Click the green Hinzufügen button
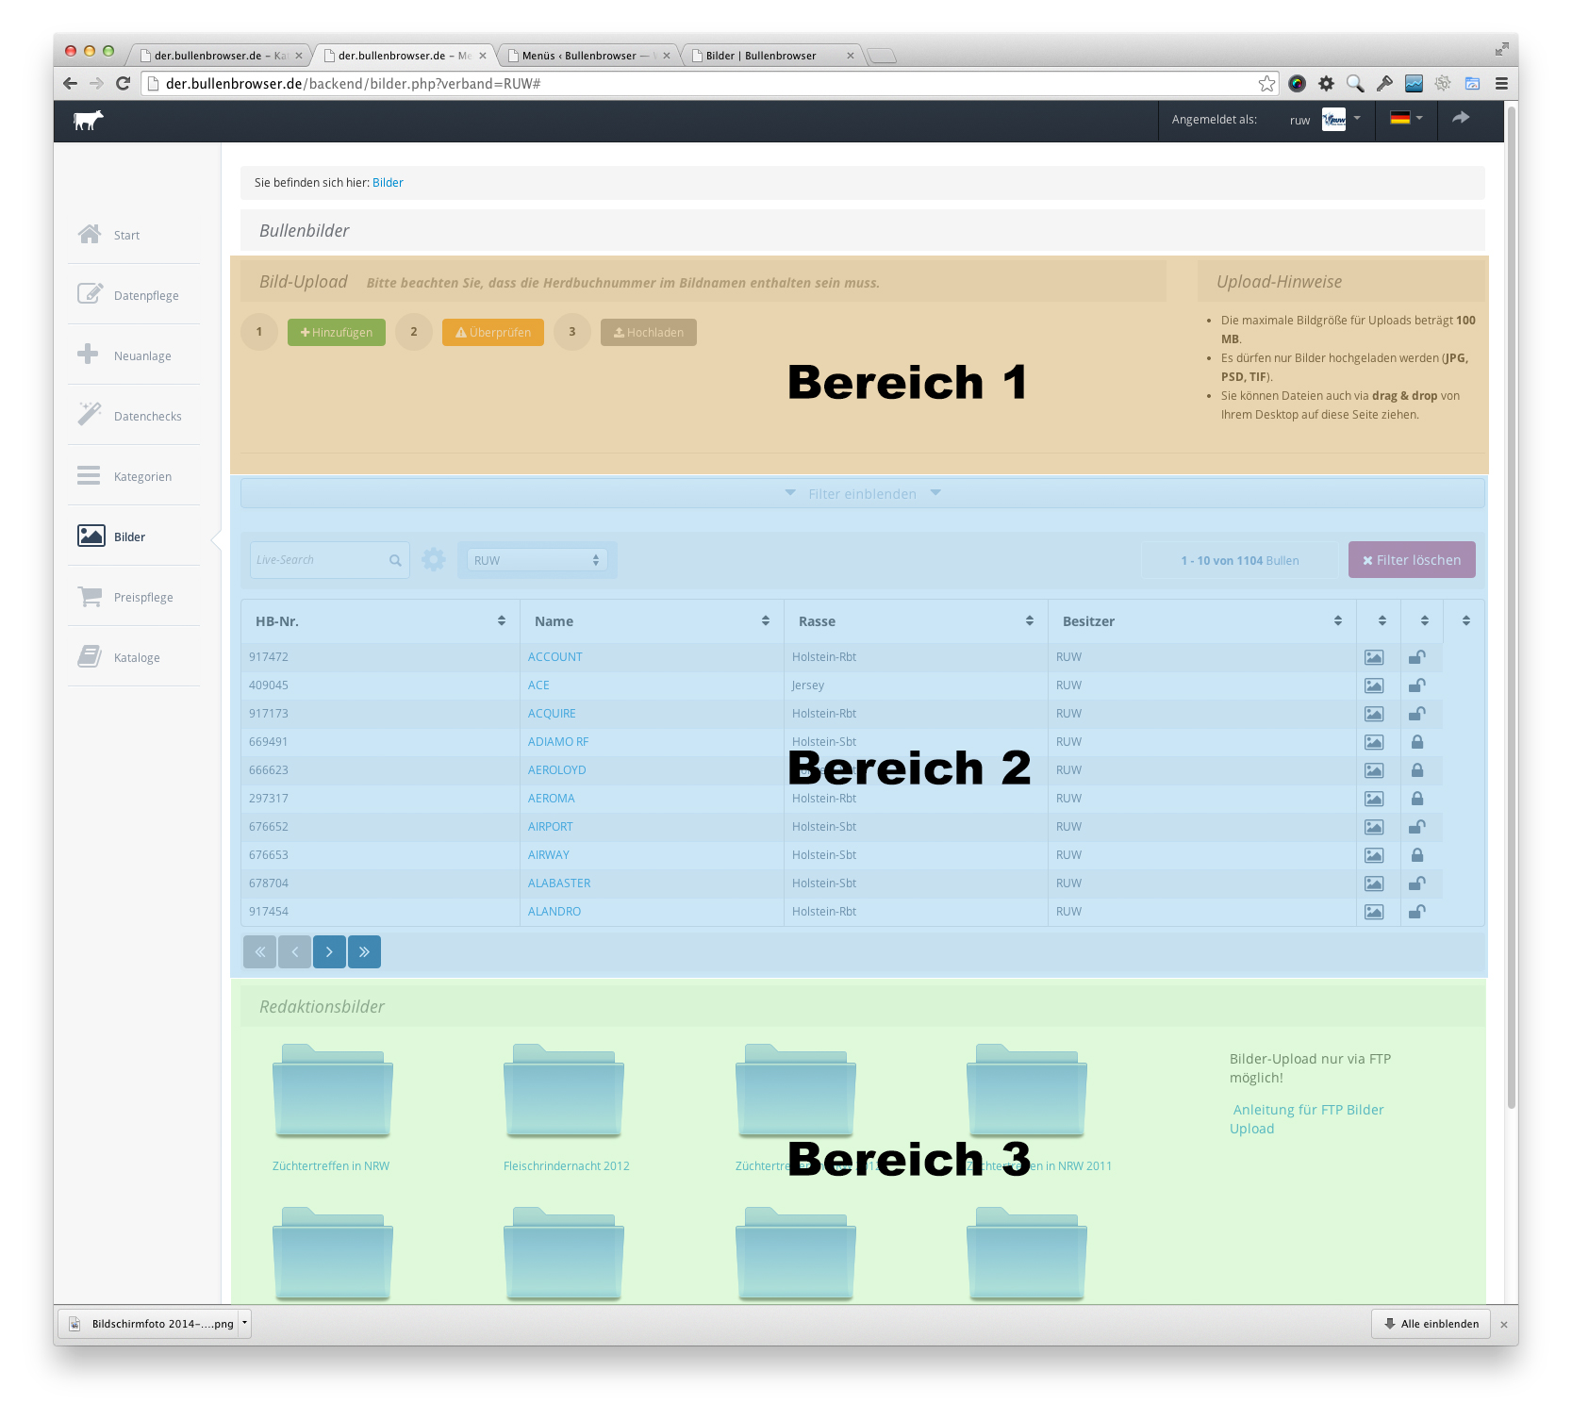Screen dimensions: 1572x1420 [x=337, y=332]
